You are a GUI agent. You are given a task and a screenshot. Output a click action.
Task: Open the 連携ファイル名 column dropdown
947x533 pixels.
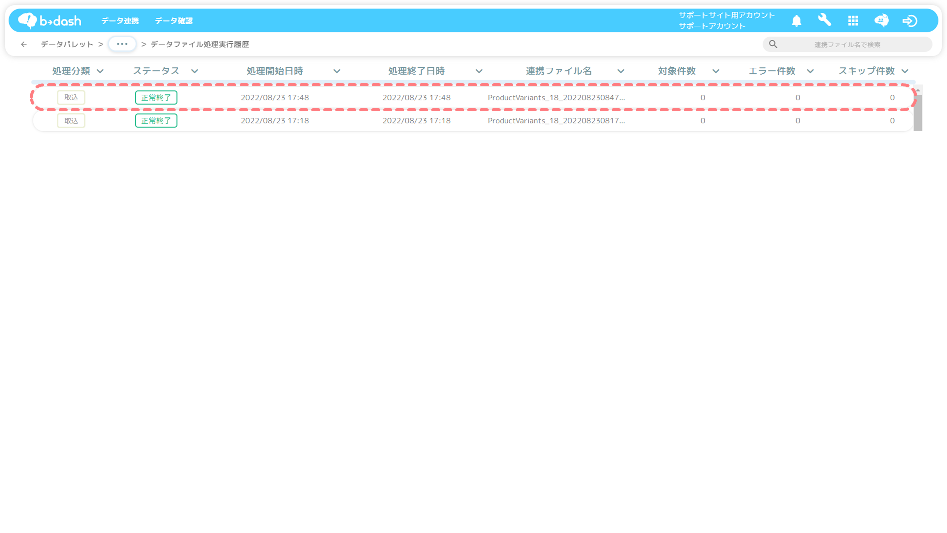(621, 71)
